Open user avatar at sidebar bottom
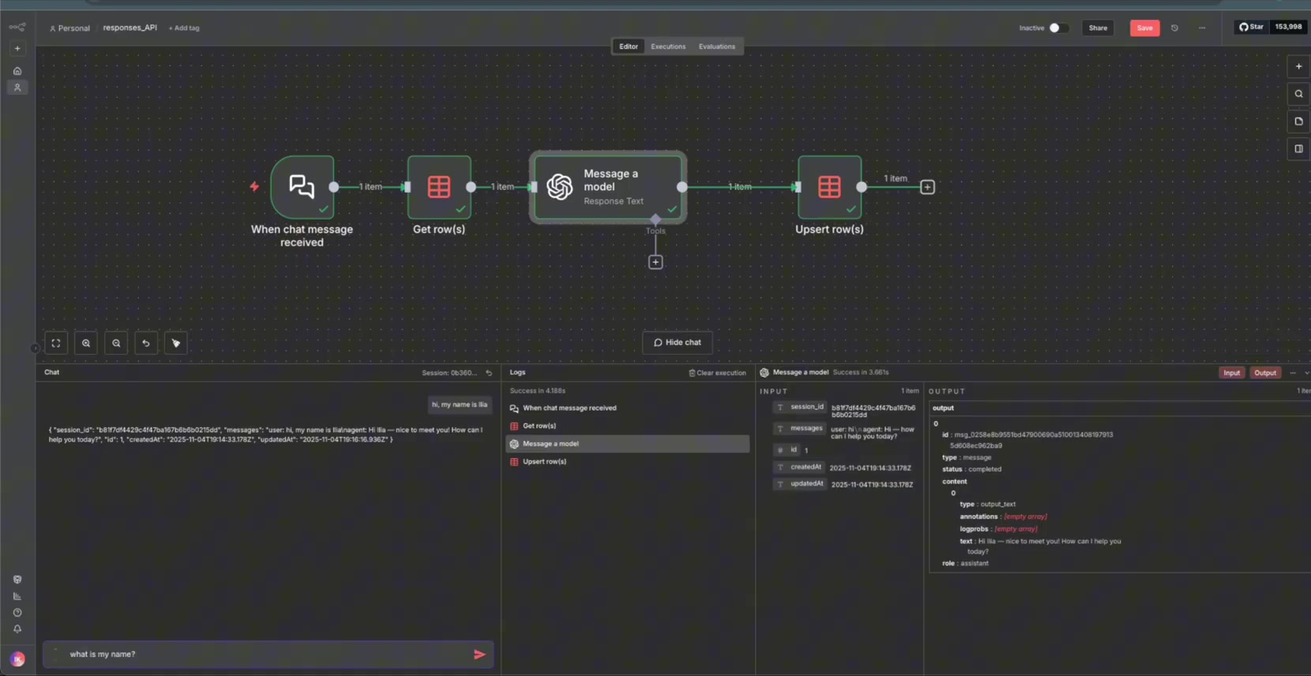Viewport: 1311px width, 676px height. tap(17, 659)
